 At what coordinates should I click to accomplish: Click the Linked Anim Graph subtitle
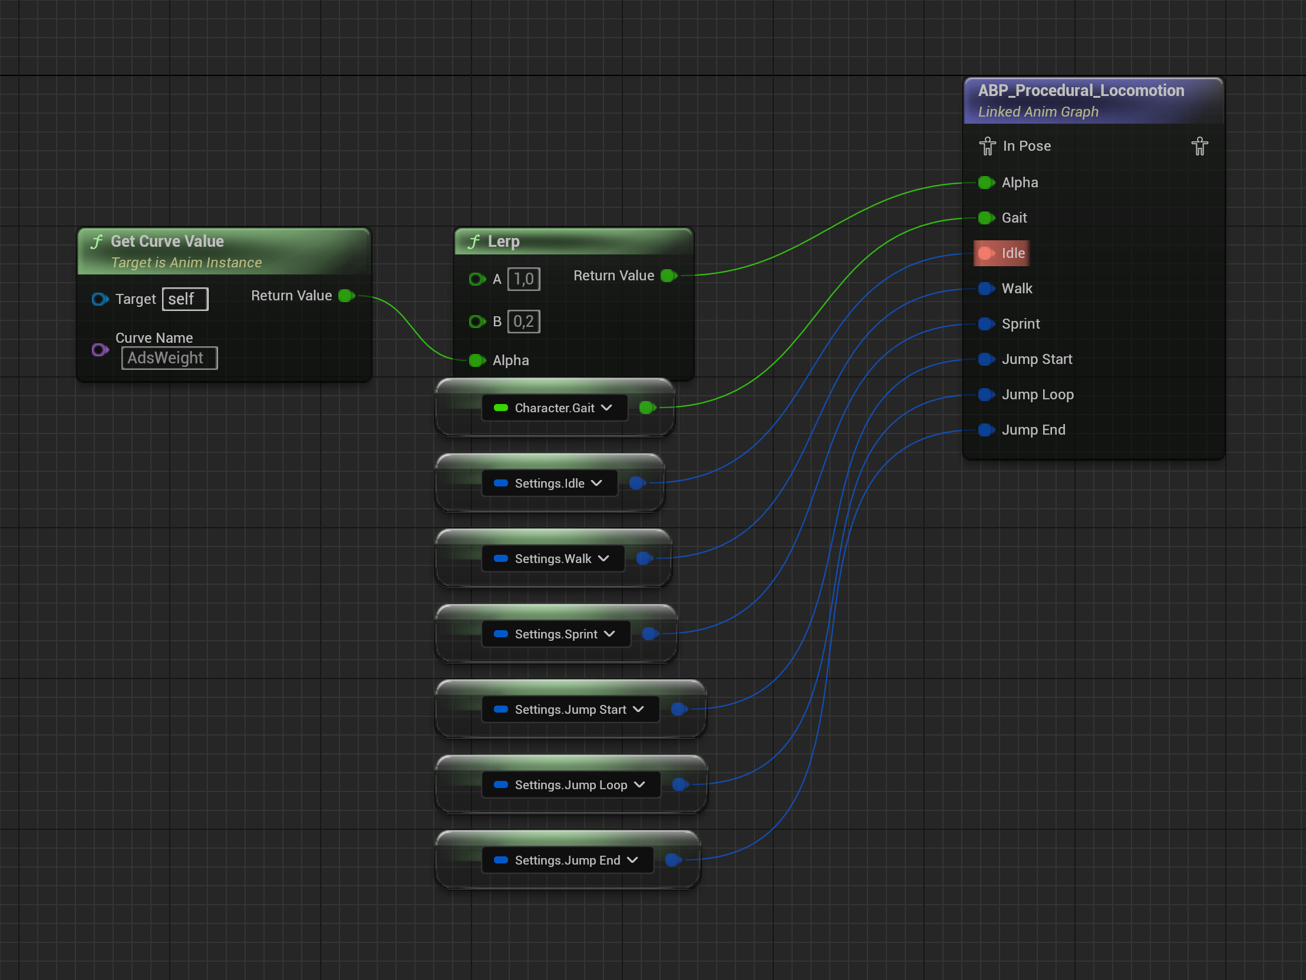[x=1038, y=112]
